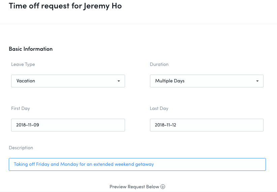Click the words extended weekend getaway
This screenshot has width=277, height=192.
point(124,164)
